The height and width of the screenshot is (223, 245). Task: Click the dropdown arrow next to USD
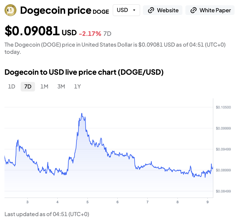click(134, 10)
